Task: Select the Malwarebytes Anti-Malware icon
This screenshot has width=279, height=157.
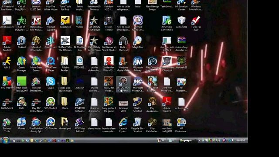Action: (36, 23)
